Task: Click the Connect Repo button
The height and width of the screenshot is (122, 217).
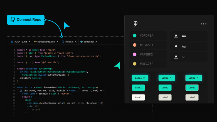Action: pos(26,20)
